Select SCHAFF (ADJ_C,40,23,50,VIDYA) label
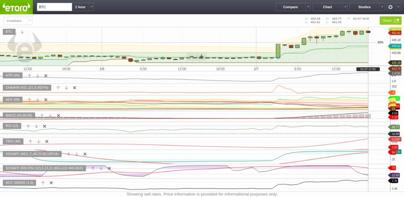This screenshot has width=404, height=197. [32, 154]
